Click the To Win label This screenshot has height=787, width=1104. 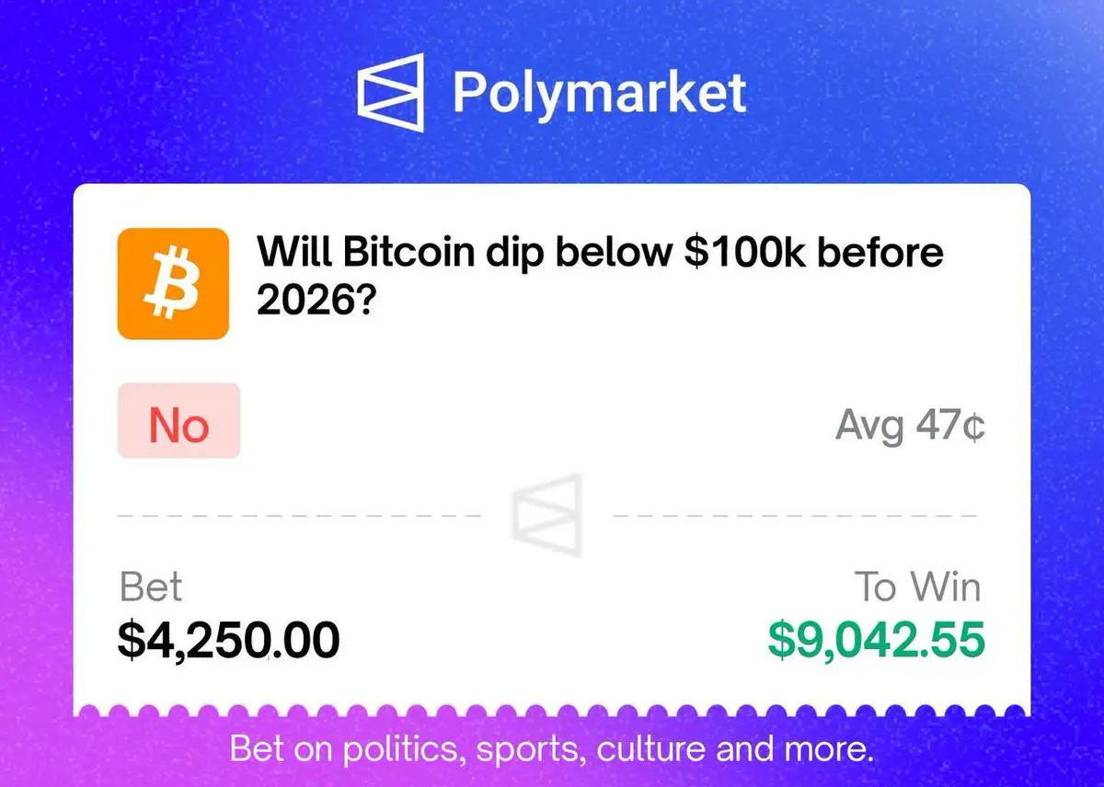(x=920, y=587)
